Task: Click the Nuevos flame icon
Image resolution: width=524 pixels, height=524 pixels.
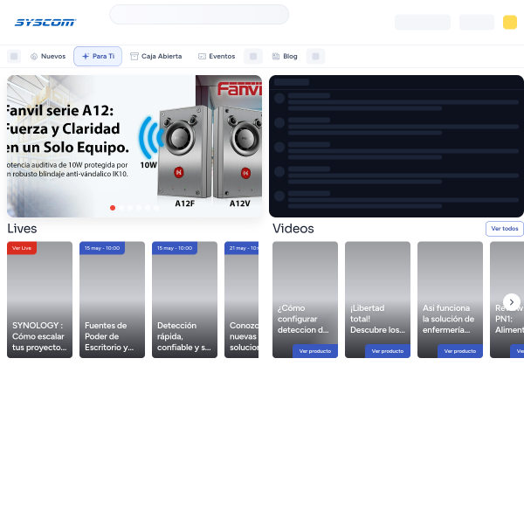Action: click(34, 57)
